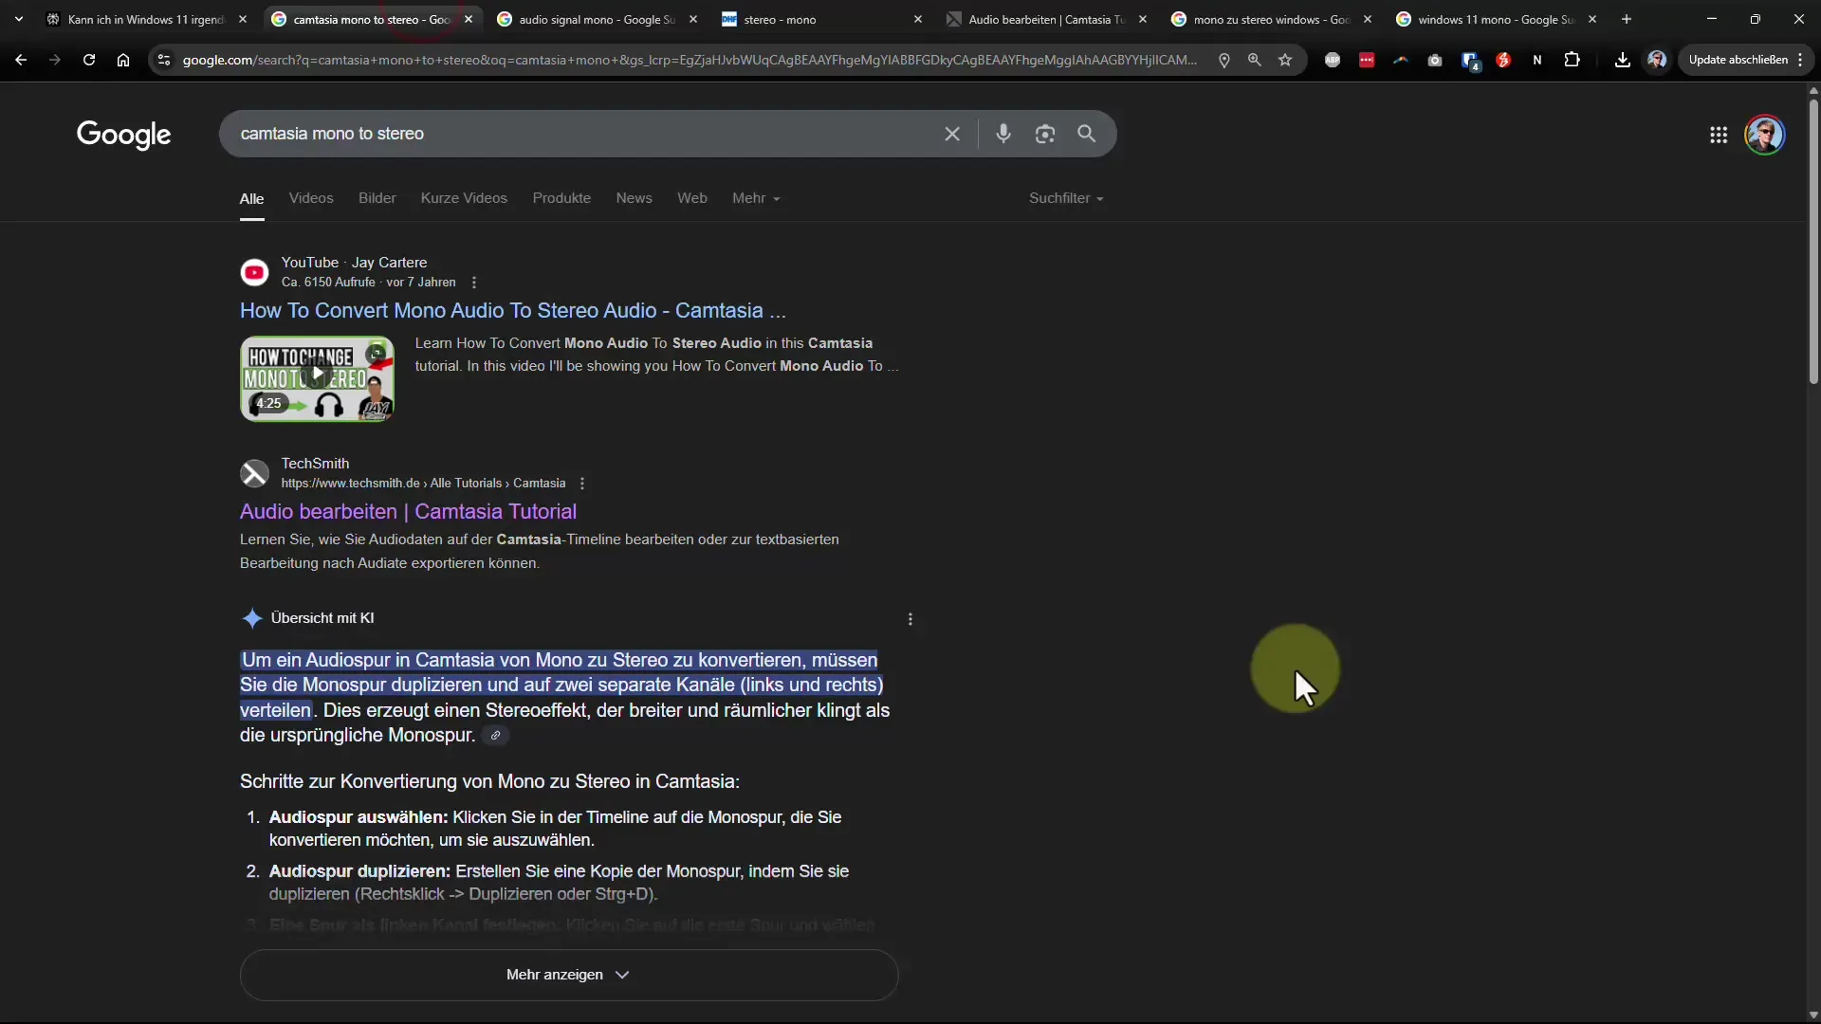Open the Google account avatar
The height and width of the screenshot is (1024, 1821).
(x=1765, y=135)
